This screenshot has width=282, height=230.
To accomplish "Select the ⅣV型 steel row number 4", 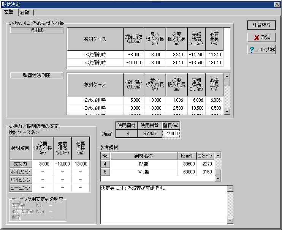I will point(105,164).
